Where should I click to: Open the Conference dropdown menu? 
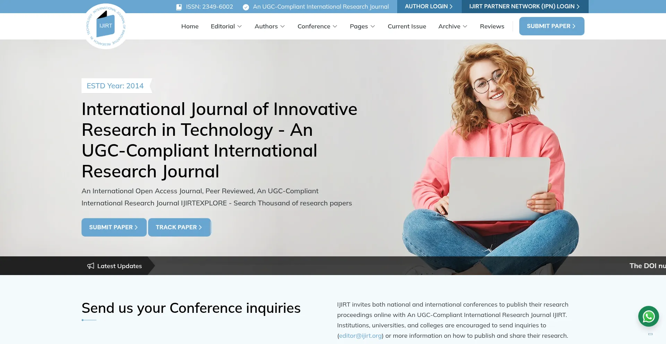317,26
